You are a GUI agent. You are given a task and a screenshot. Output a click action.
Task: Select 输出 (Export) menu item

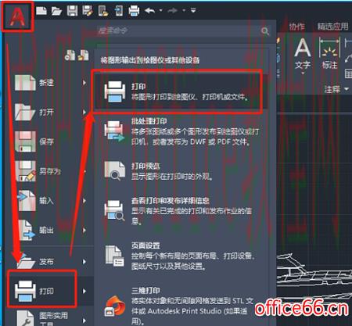point(50,230)
